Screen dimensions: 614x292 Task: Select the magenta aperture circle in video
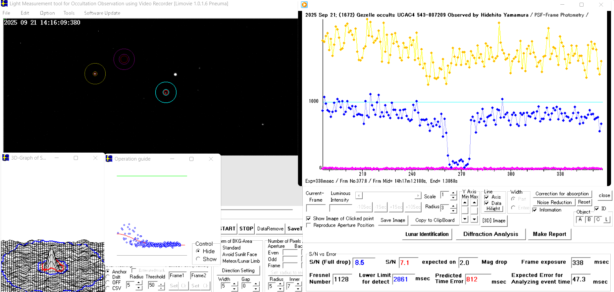124,59
